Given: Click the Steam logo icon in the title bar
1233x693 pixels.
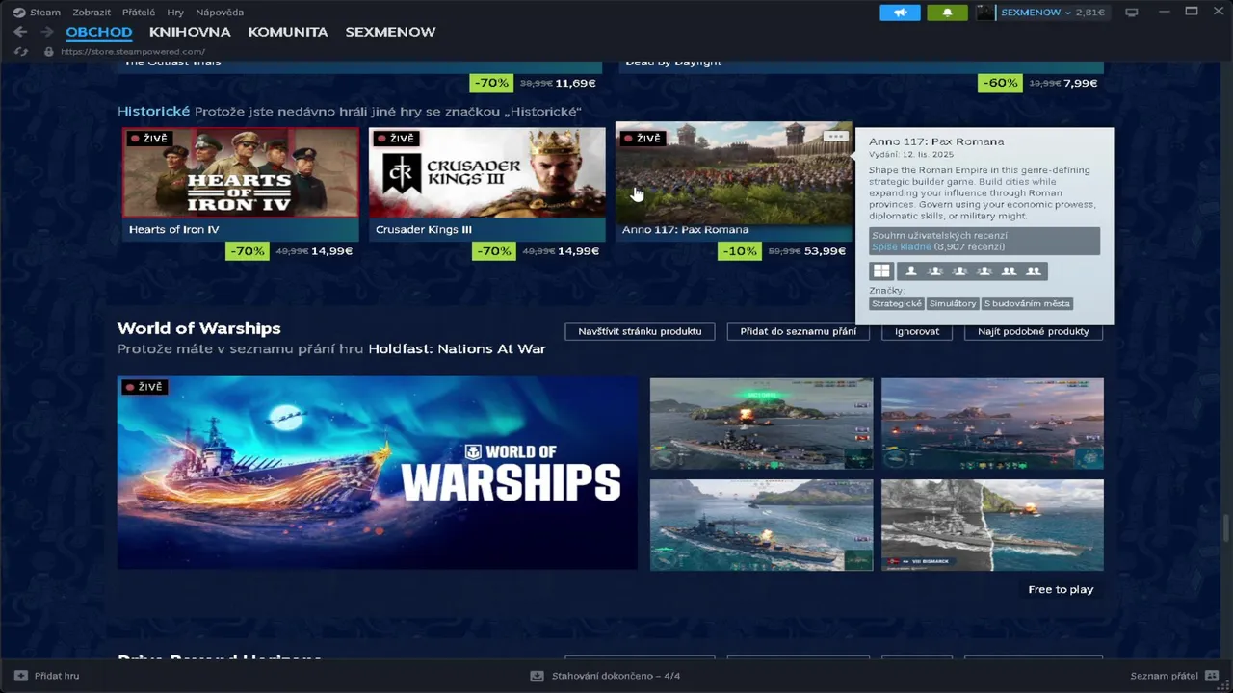Looking at the screenshot, I should pos(19,13).
